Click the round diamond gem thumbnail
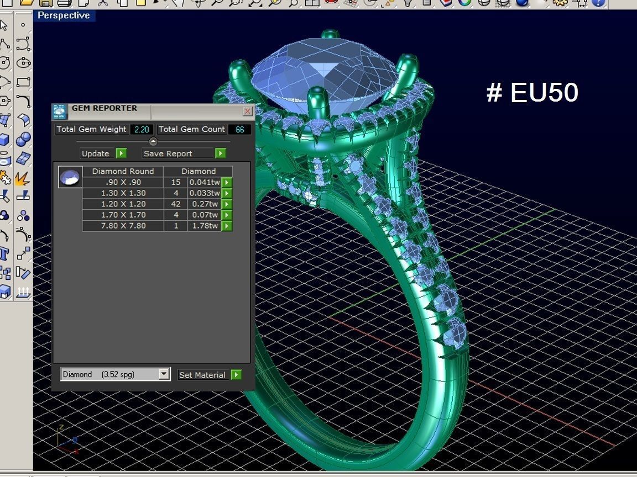 click(70, 177)
